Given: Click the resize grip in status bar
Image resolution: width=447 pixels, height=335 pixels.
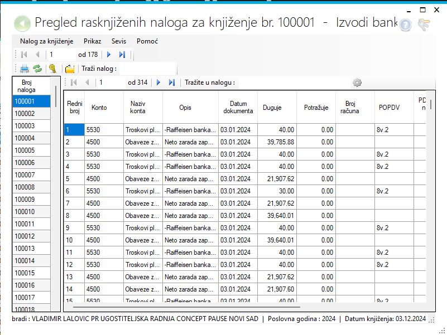Looking at the screenshot, I should [x=432, y=319].
